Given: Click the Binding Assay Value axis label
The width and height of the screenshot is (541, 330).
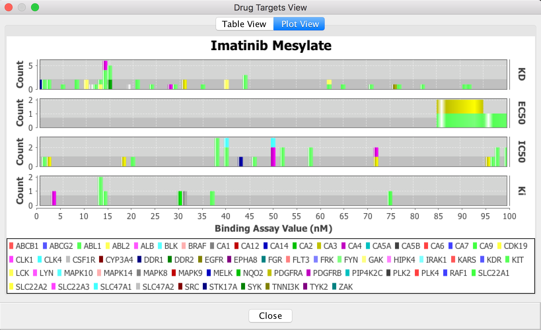Looking at the screenshot, I should [273, 228].
